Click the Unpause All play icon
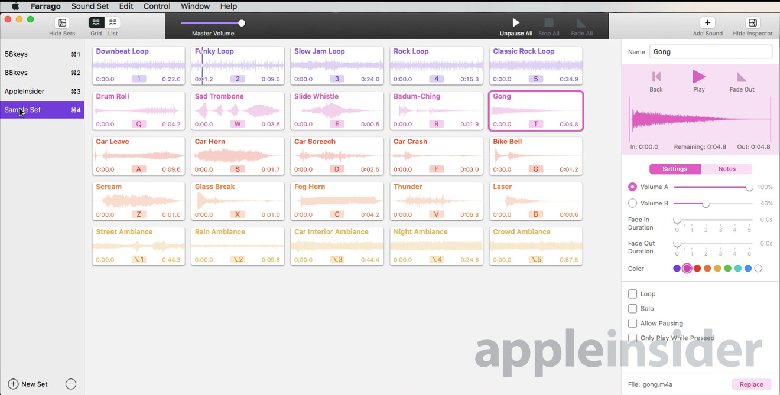Viewport: 780px width, 395px height. coord(516,22)
